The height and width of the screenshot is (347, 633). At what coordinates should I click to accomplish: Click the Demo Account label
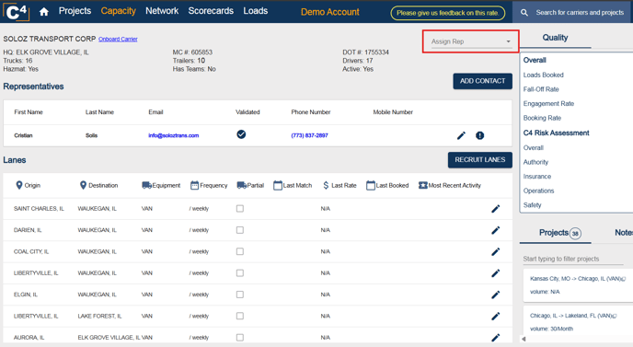coord(329,12)
